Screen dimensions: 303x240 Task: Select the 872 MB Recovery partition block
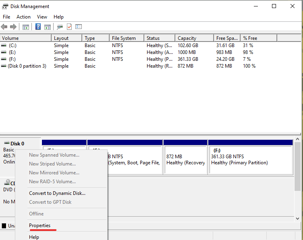[185, 157]
